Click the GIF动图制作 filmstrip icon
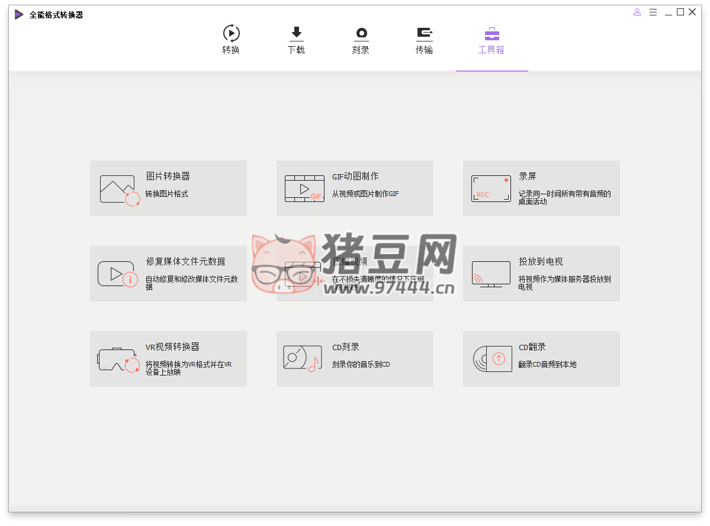The image size is (710, 526). click(x=304, y=189)
